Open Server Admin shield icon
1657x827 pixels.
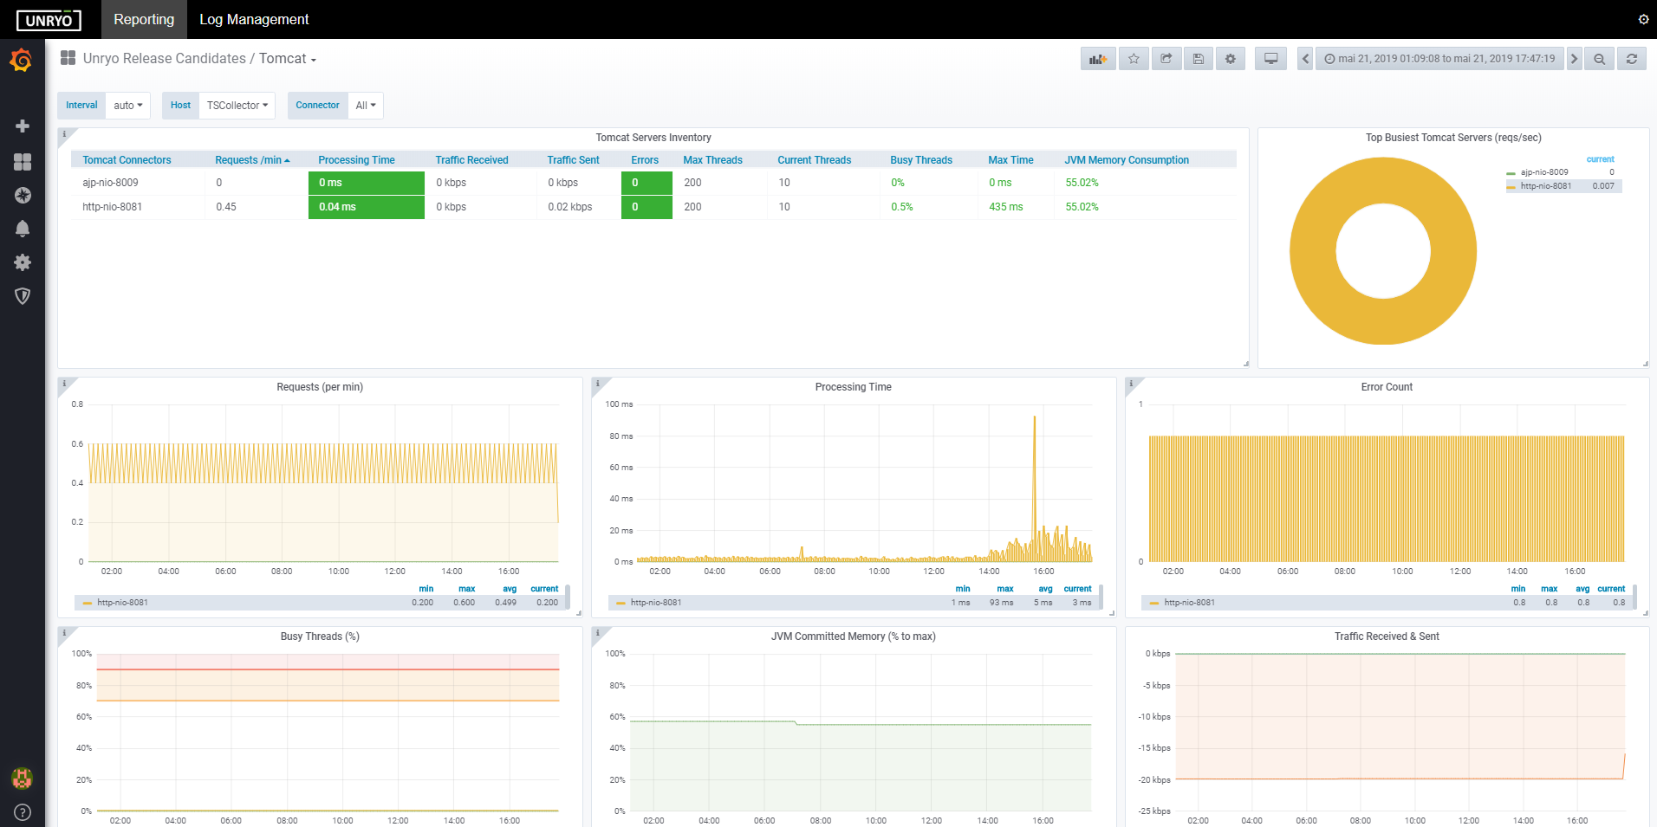pos(23,296)
